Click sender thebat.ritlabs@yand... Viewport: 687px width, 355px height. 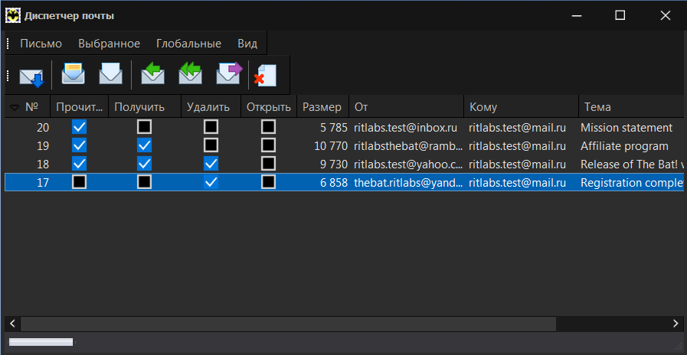(408, 183)
